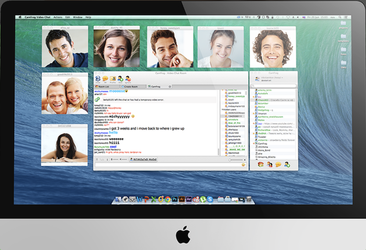Select user countrycamo in room user list
366x250 pixels.
[x=234, y=136]
